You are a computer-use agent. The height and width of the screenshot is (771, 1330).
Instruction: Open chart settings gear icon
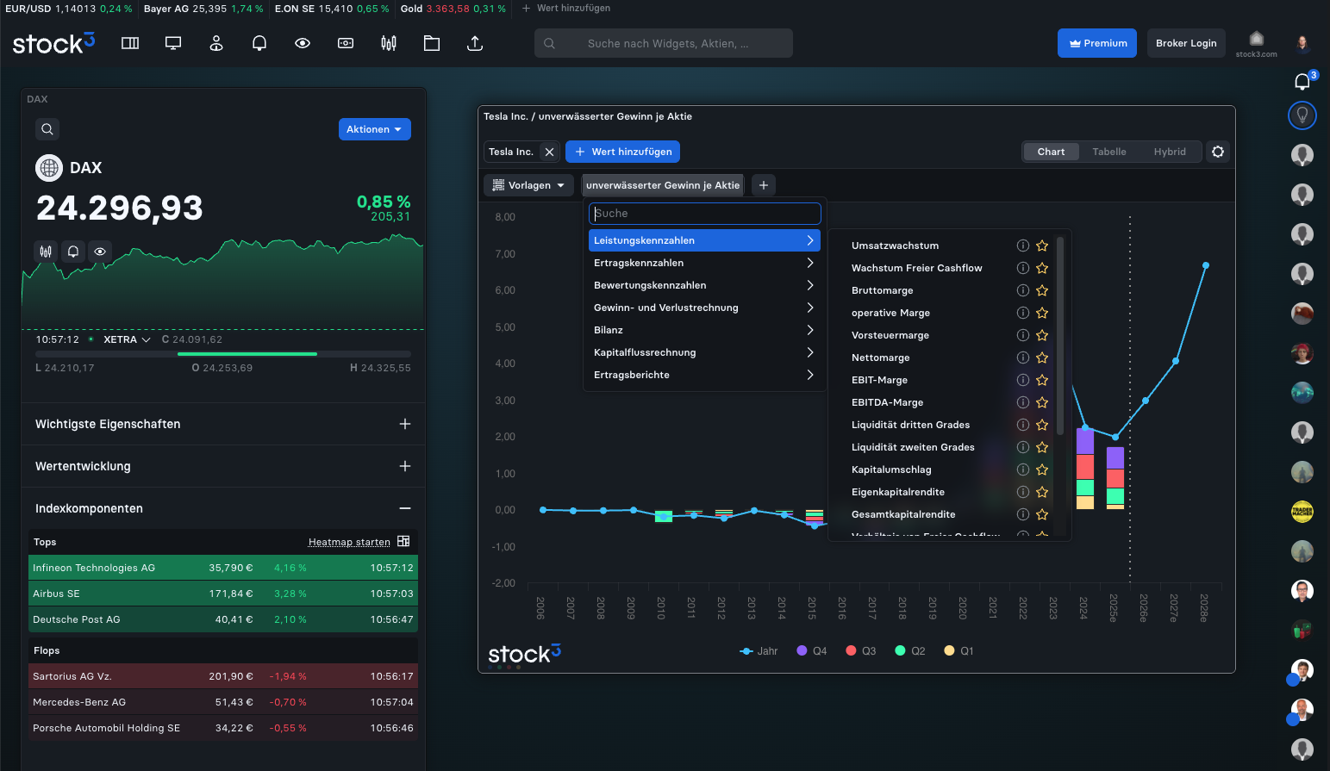click(1218, 152)
